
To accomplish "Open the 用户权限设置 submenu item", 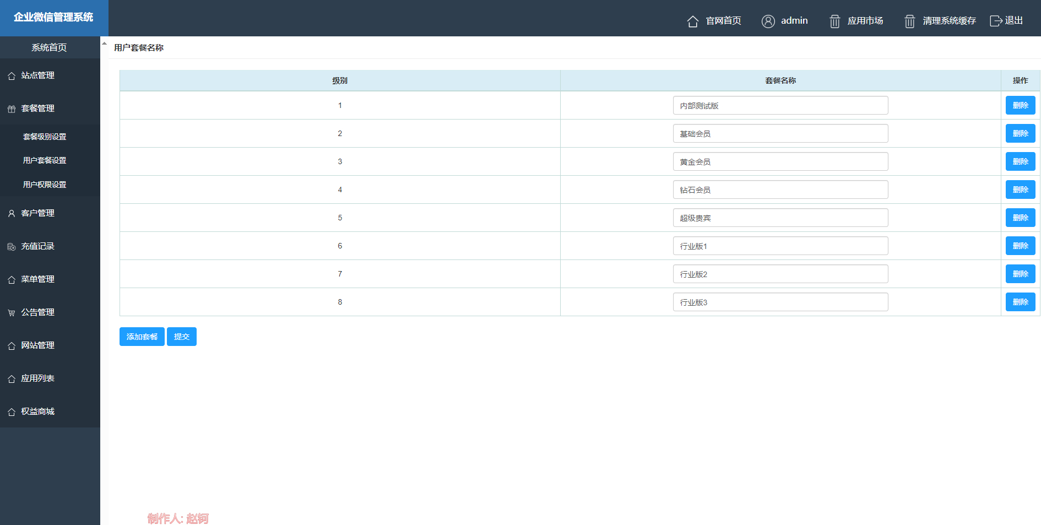I will click(45, 185).
